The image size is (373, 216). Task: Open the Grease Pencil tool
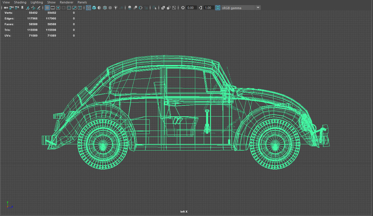39,8
